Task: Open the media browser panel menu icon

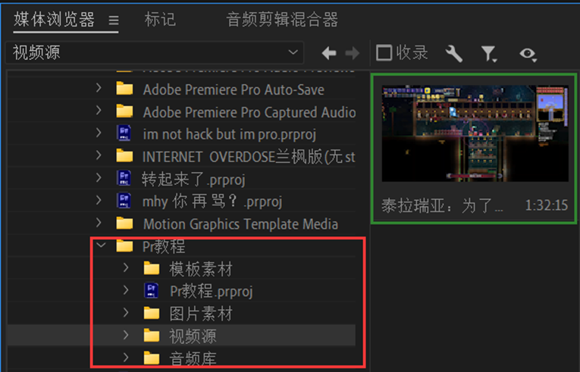Action: tap(114, 20)
